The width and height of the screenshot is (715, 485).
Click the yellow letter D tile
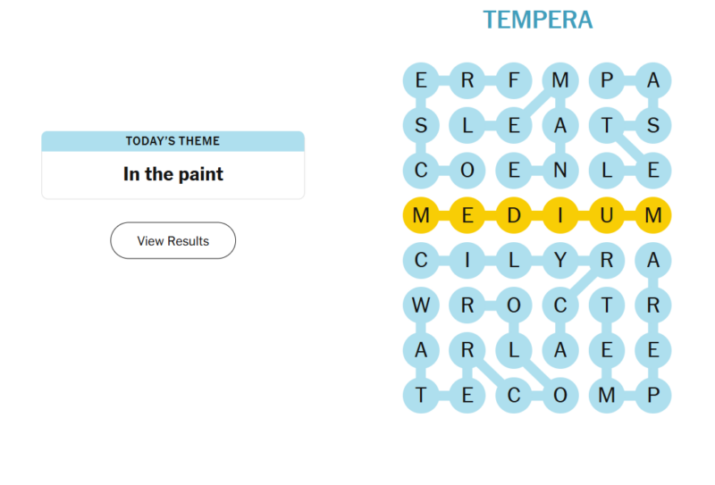click(513, 215)
